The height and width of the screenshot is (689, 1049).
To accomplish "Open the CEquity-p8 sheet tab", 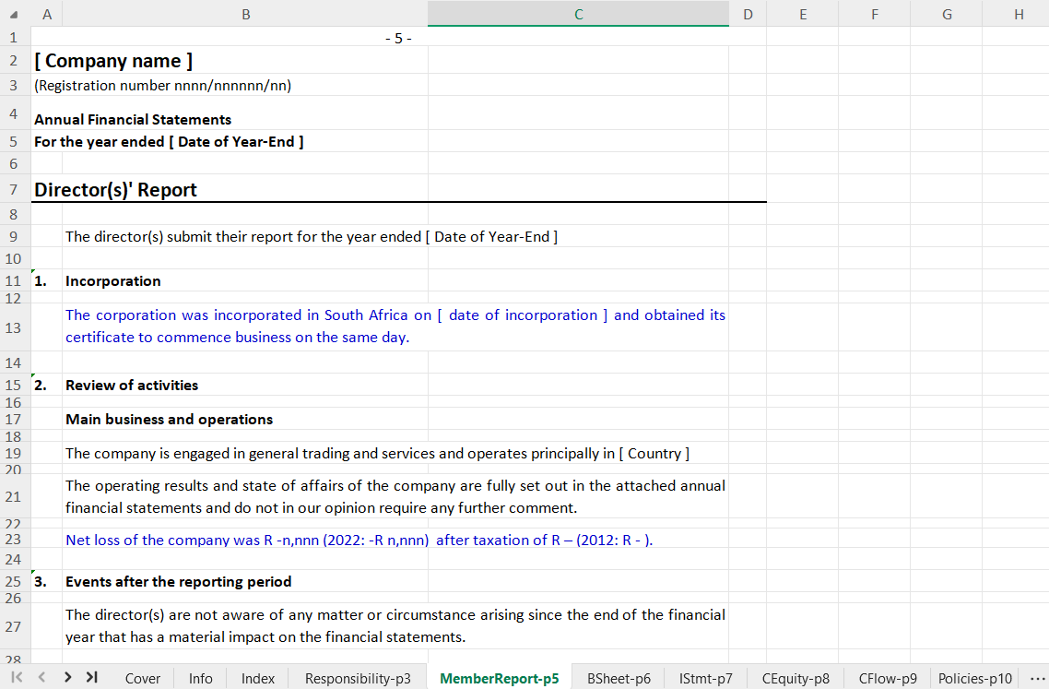I will pyautogui.click(x=796, y=679).
